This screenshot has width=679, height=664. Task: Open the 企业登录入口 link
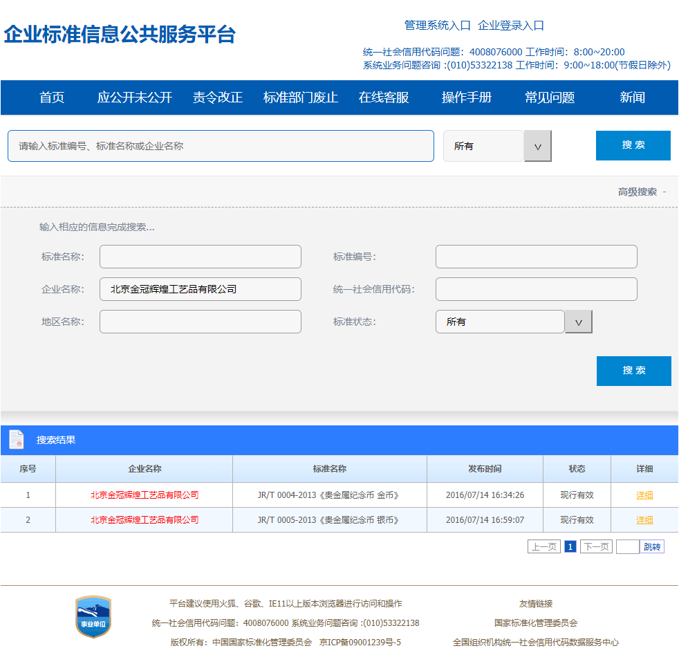point(511,26)
